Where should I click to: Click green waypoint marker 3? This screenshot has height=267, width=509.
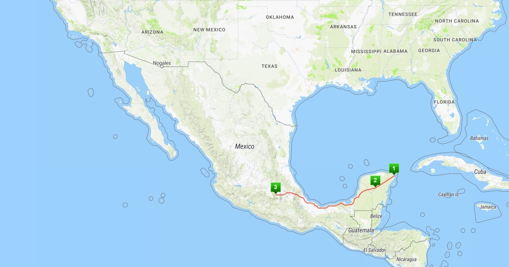(x=276, y=188)
